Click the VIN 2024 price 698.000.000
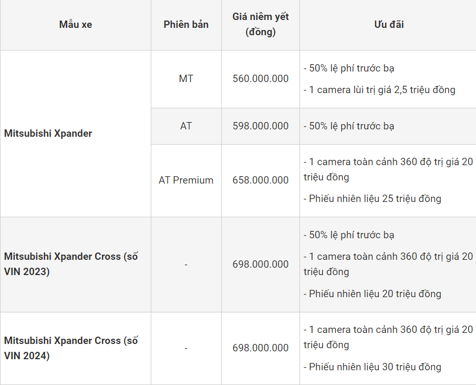The width and height of the screenshot is (476, 385). (261, 348)
